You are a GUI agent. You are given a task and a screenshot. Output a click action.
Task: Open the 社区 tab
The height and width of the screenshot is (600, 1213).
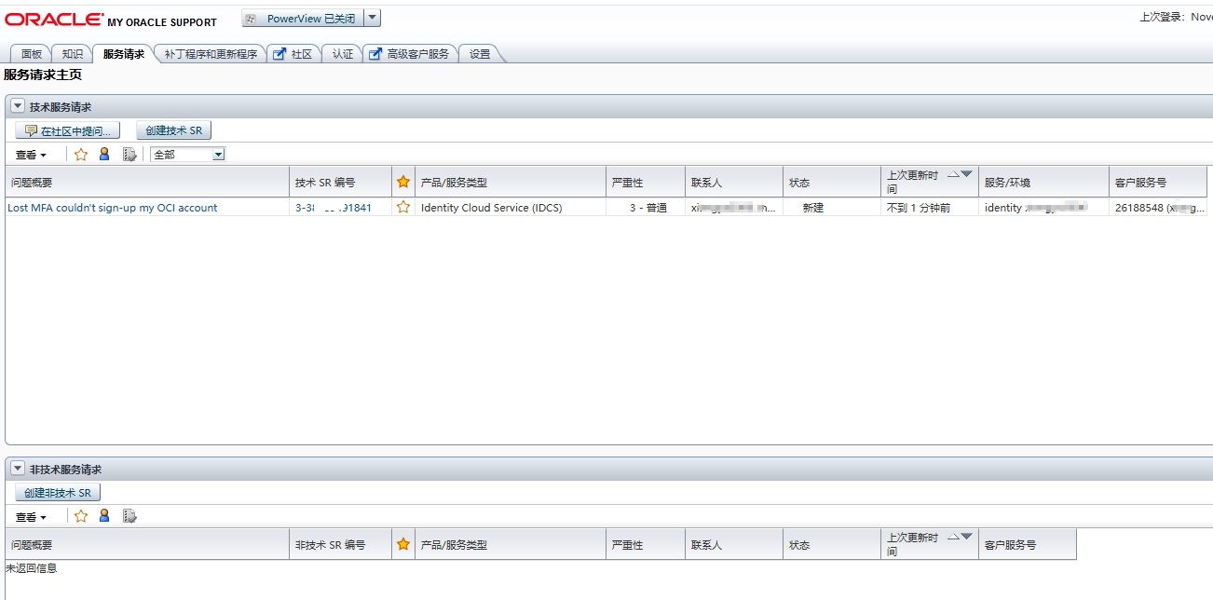(293, 54)
